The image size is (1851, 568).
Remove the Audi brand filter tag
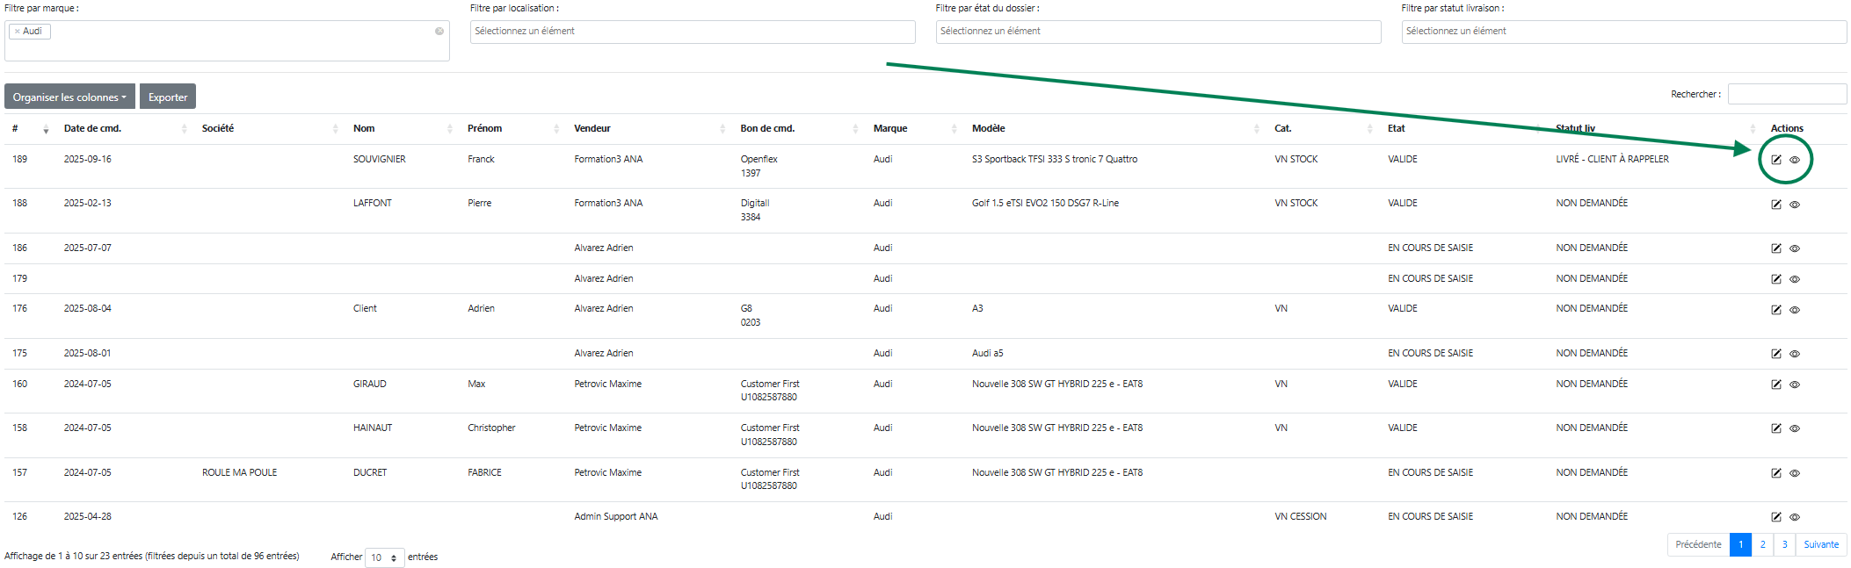pyautogui.click(x=17, y=32)
